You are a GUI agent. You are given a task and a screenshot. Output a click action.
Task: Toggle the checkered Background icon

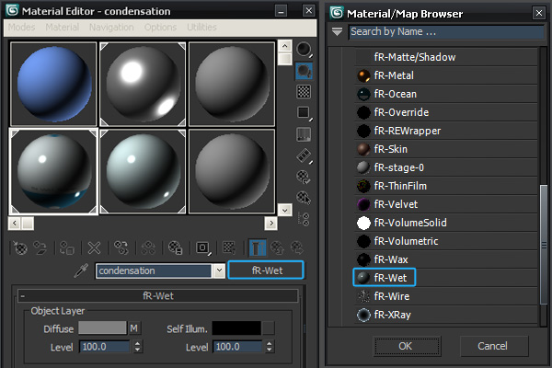(x=304, y=92)
